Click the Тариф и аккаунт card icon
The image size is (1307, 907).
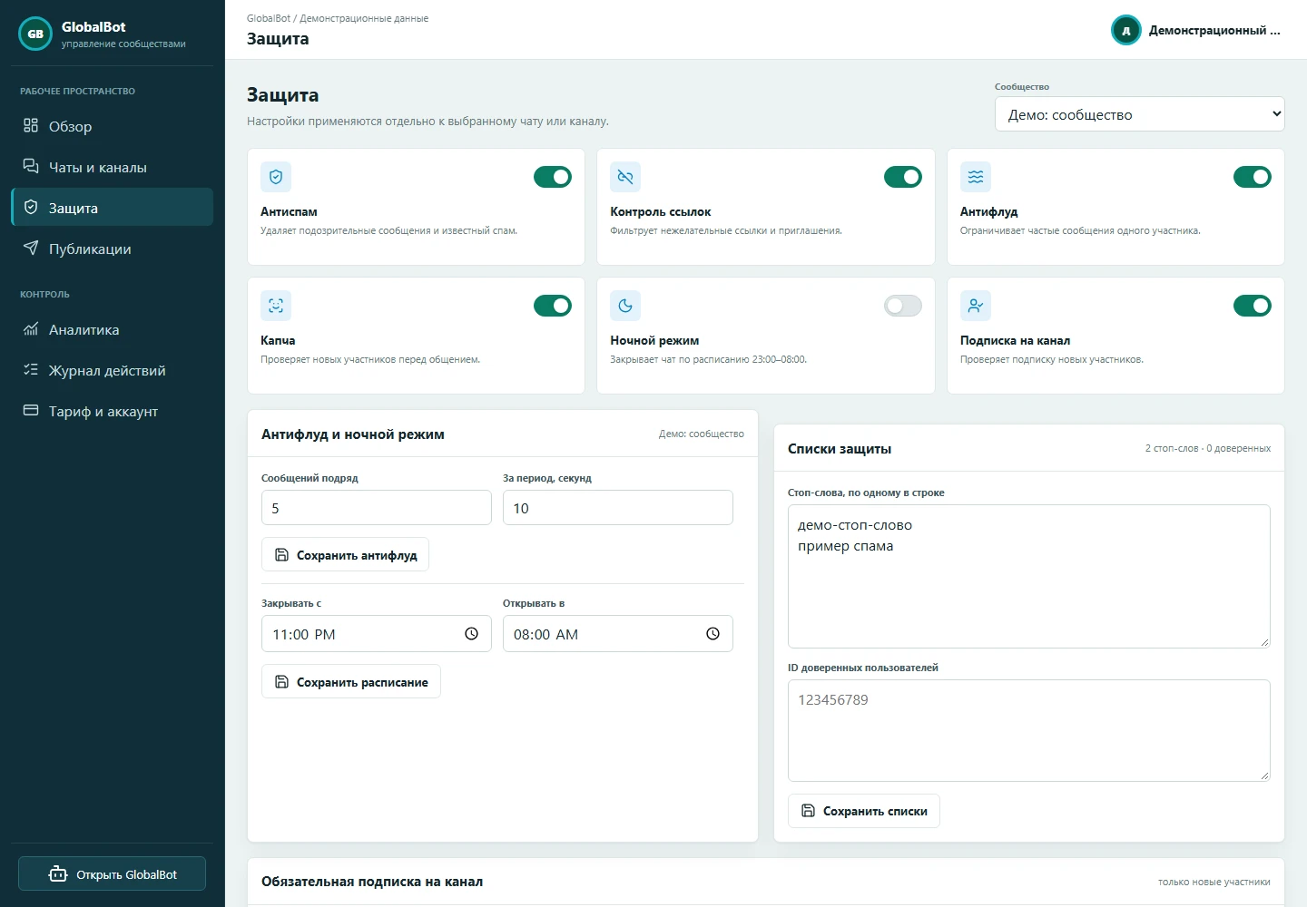[31, 410]
